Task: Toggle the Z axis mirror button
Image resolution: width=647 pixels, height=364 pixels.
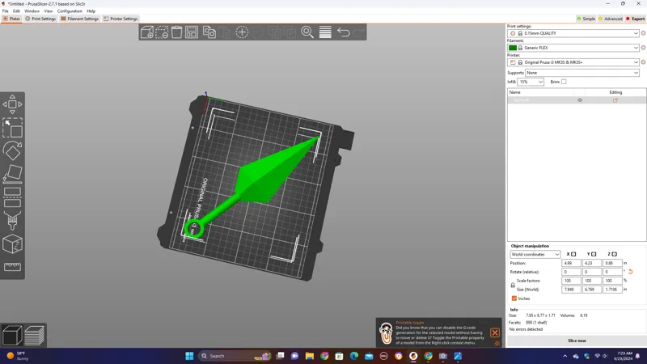Action: (614, 254)
